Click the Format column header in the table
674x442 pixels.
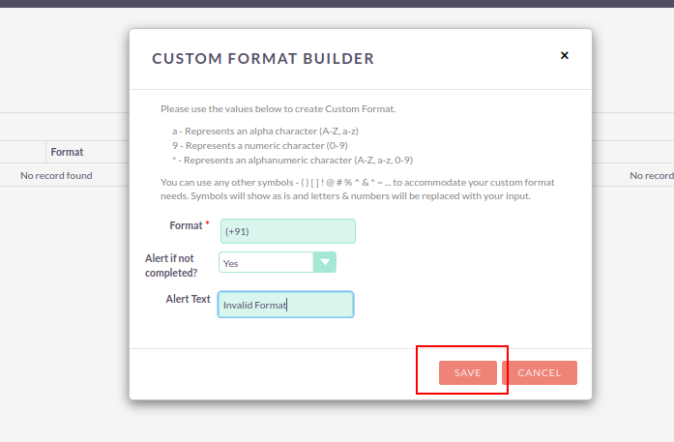[67, 152]
